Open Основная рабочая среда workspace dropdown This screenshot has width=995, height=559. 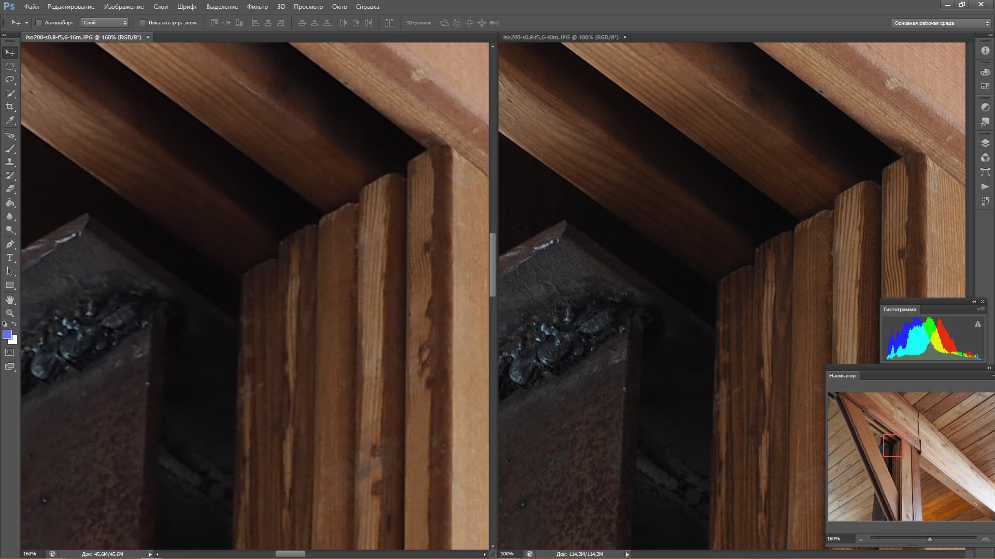941,23
